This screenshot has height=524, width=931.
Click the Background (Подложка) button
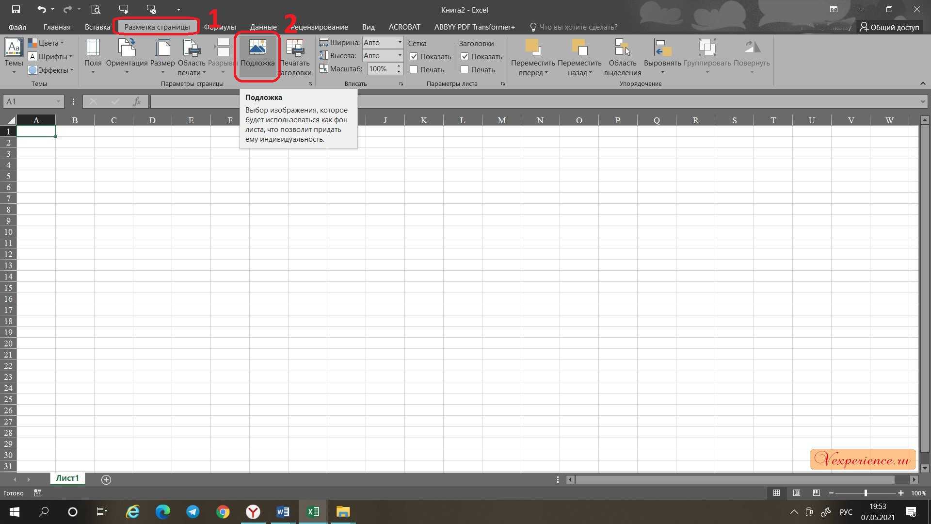(x=257, y=56)
